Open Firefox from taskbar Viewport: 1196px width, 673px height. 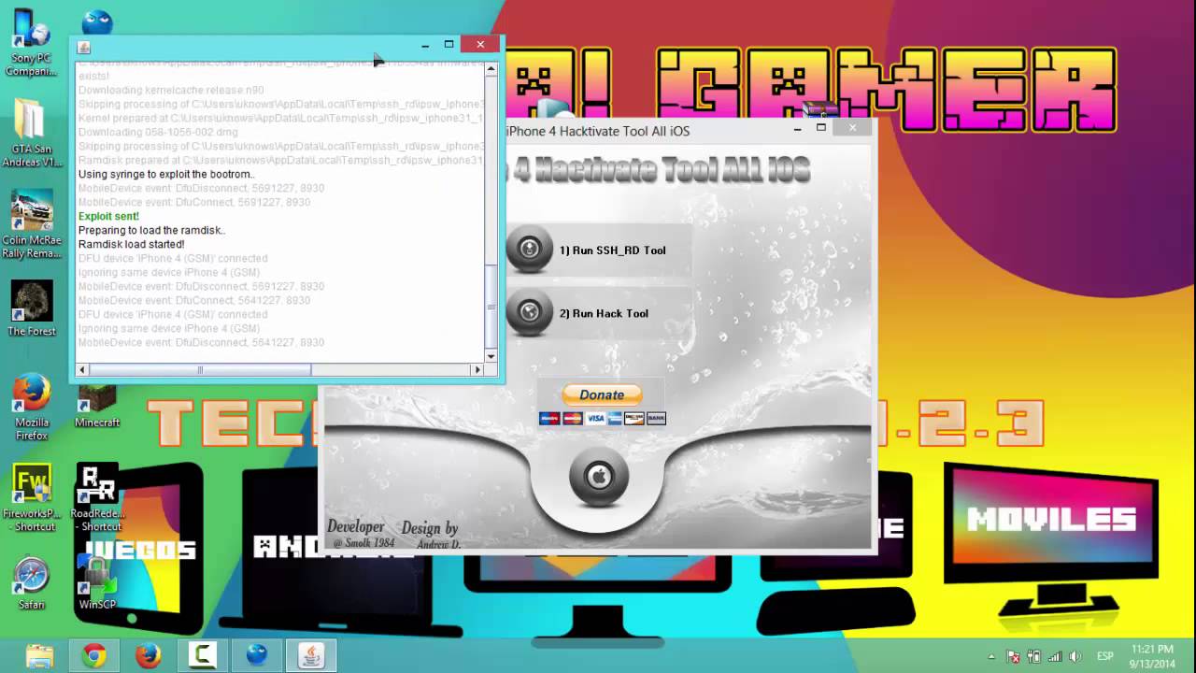point(148,656)
